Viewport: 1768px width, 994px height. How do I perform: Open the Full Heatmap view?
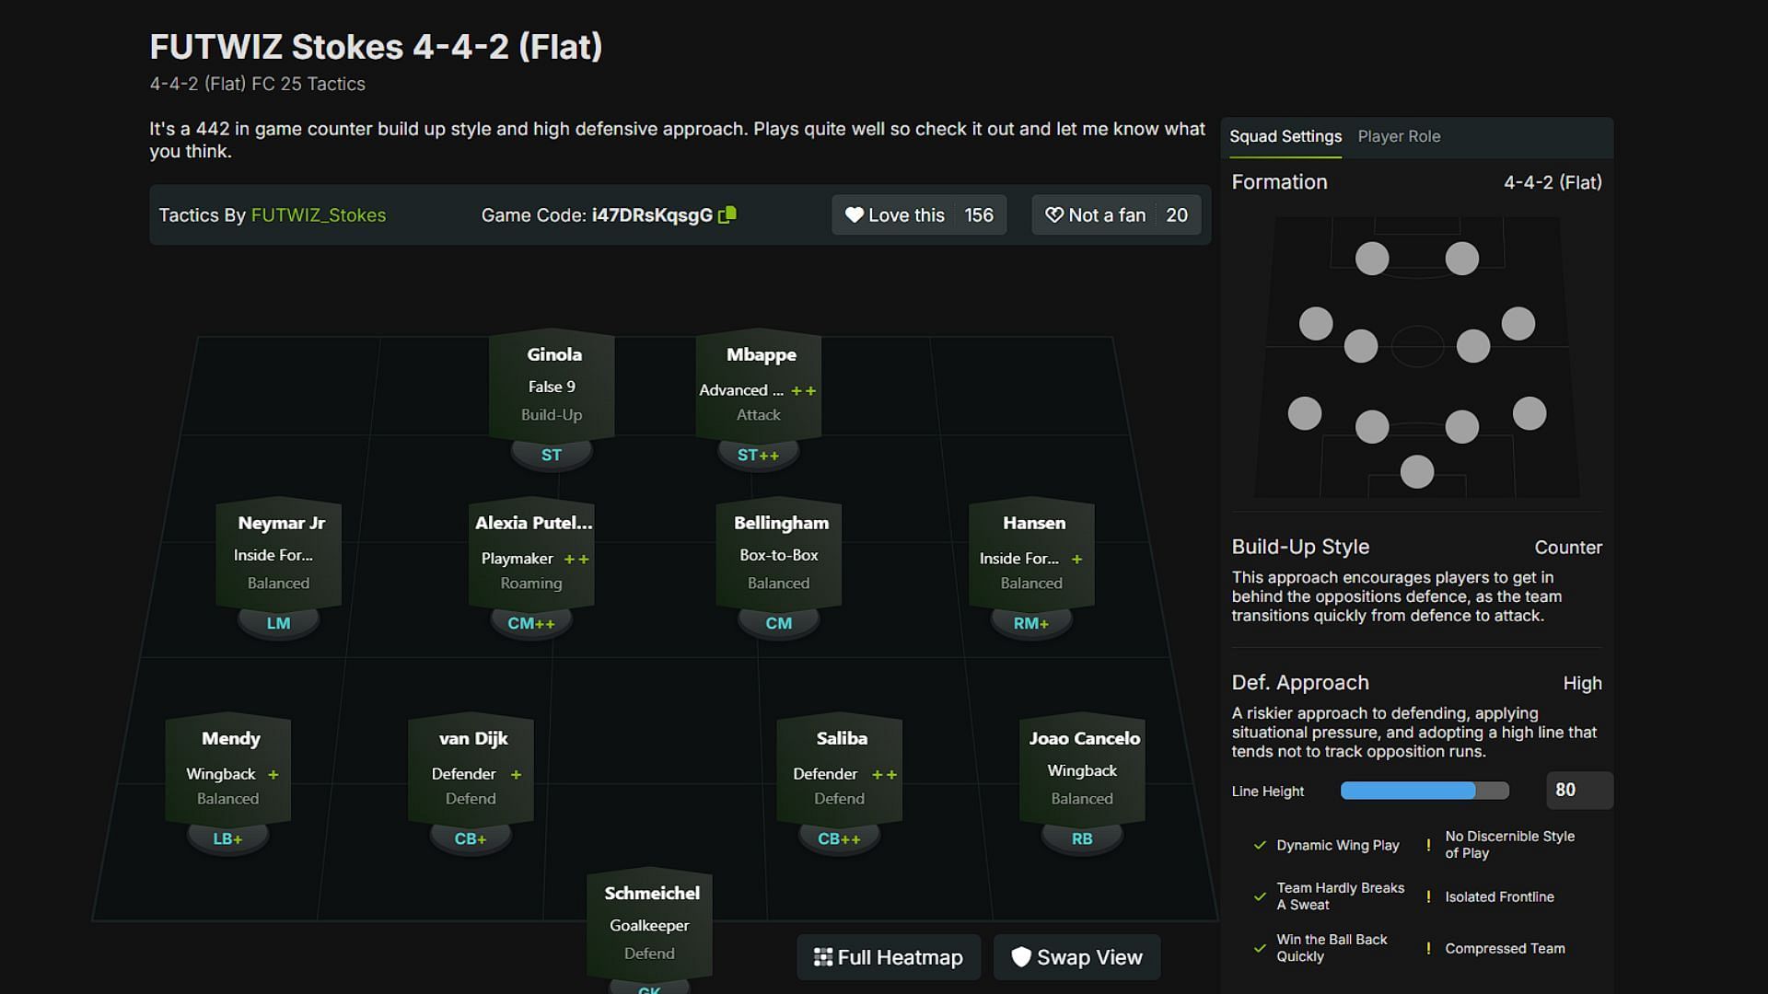point(889,957)
